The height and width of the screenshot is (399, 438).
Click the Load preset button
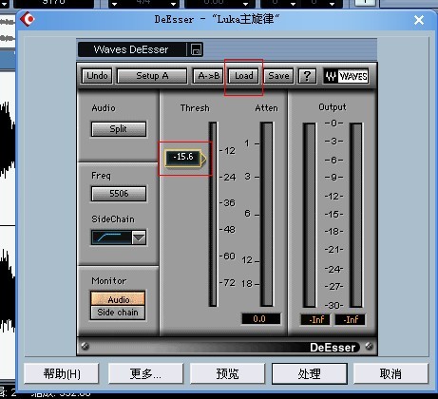tap(244, 76)
